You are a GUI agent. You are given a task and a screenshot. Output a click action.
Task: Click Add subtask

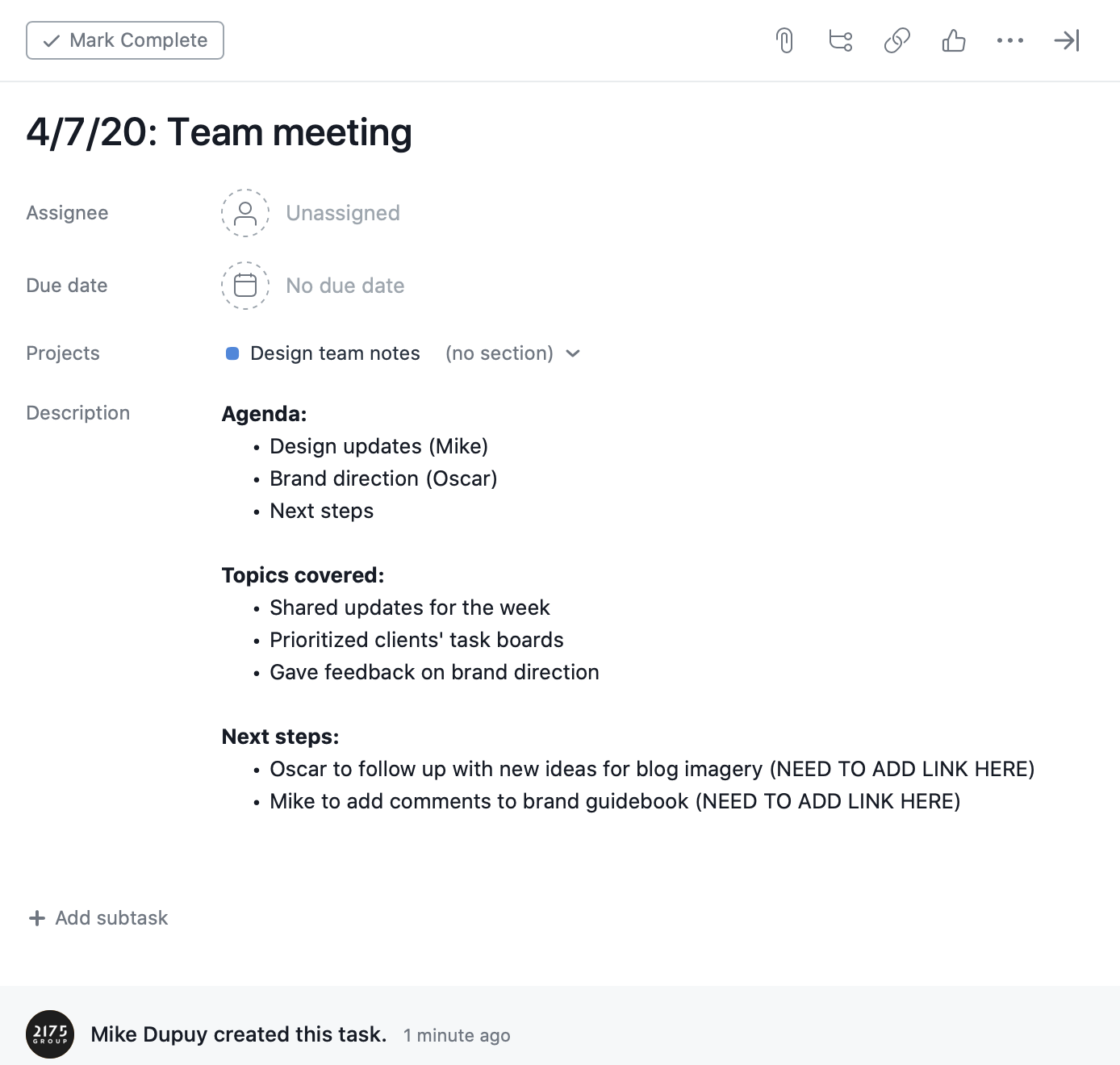click(98, 917)
